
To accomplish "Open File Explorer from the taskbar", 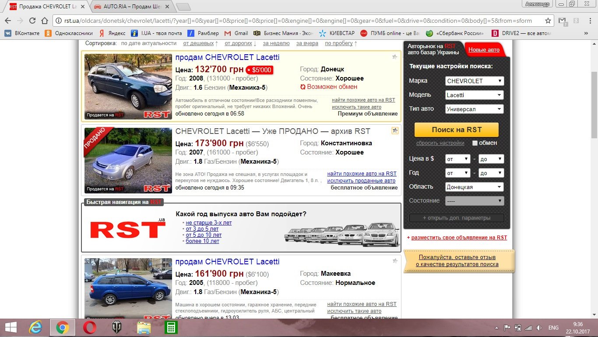I will pos(144,327).
